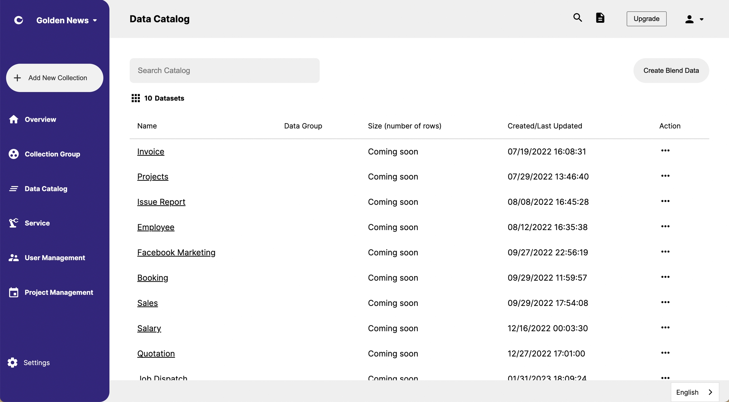Open the Salary dataset link
Viewport: 729px width, 402px height.
coord(149,328)
